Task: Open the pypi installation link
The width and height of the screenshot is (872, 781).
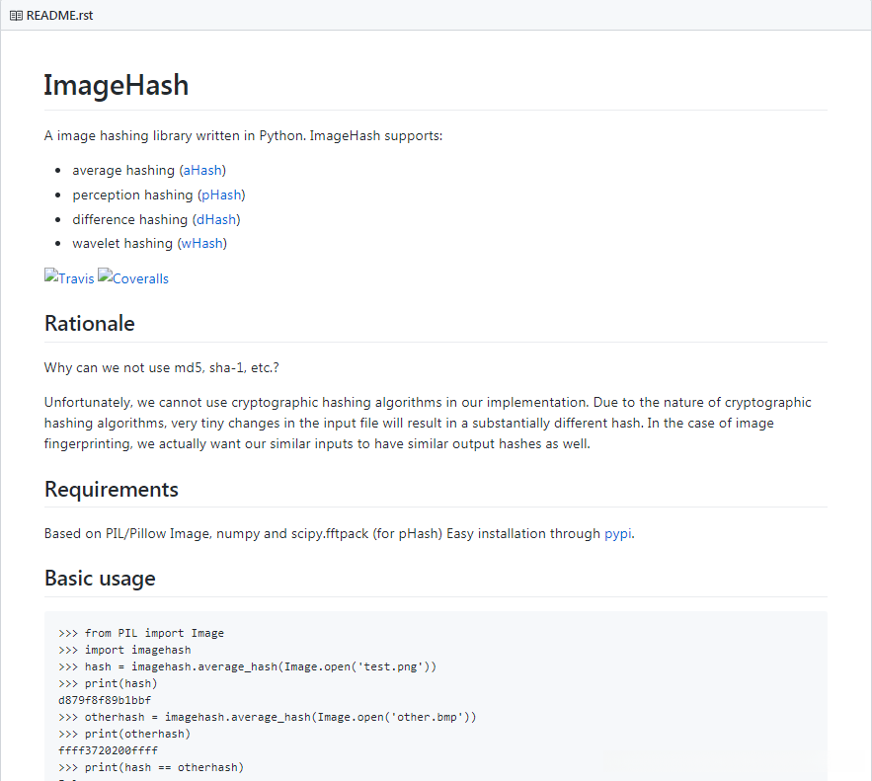Action: click(617, 534)
